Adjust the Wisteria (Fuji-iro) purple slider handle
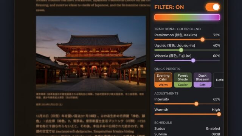The width and height of the screenshot is (242, 136). (x=193, y=60)
